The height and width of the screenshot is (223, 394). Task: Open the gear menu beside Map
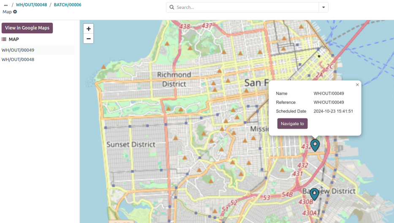tap(15, 12)
